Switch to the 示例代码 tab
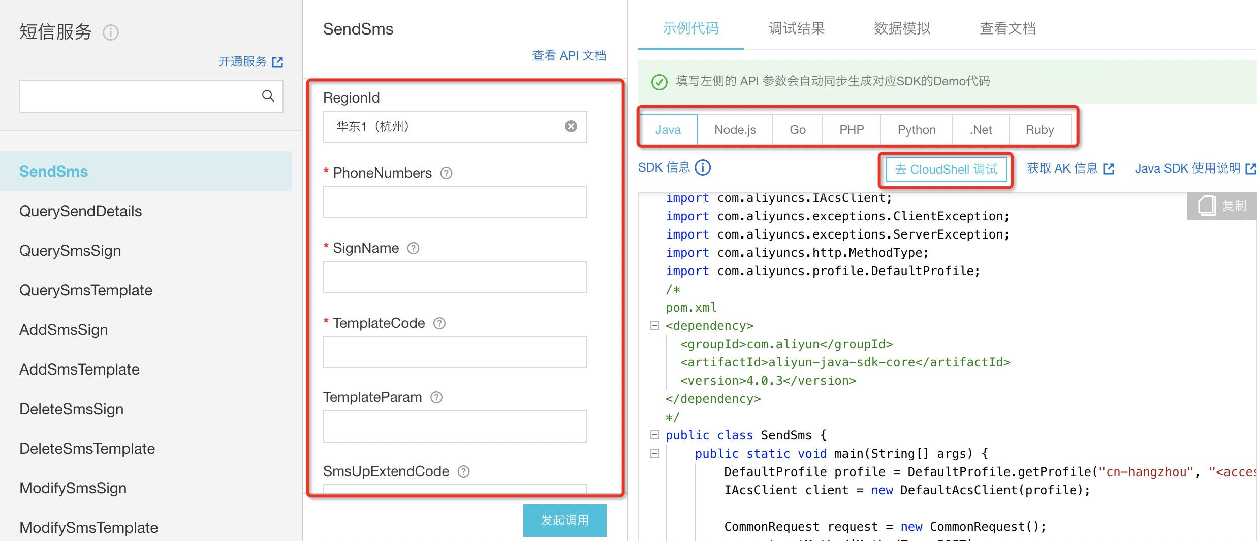The height and width of the screenshot is (541, 1259). [x=690, y=28]
